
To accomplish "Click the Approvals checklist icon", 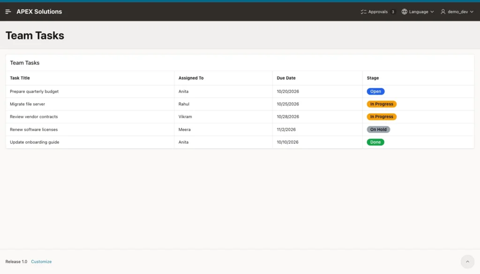I will [363, 12].
